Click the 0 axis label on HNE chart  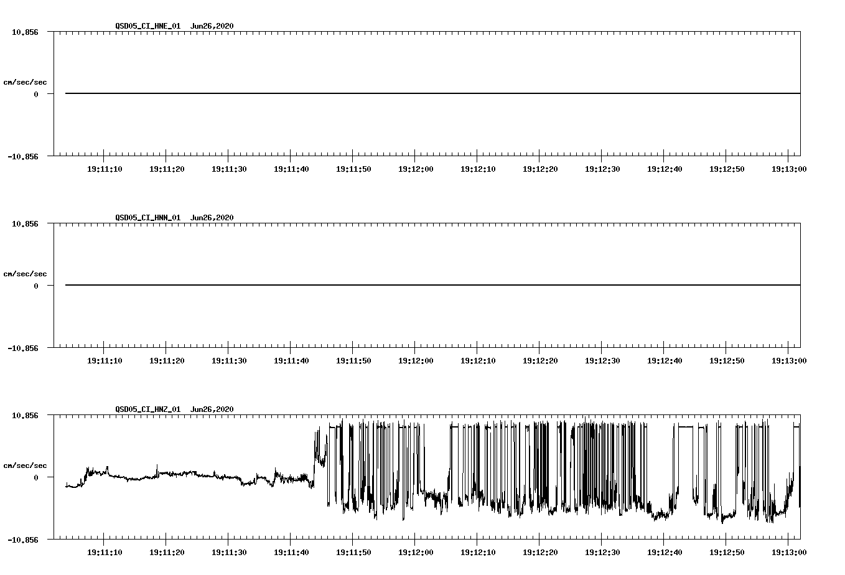(x=36, y=94)
